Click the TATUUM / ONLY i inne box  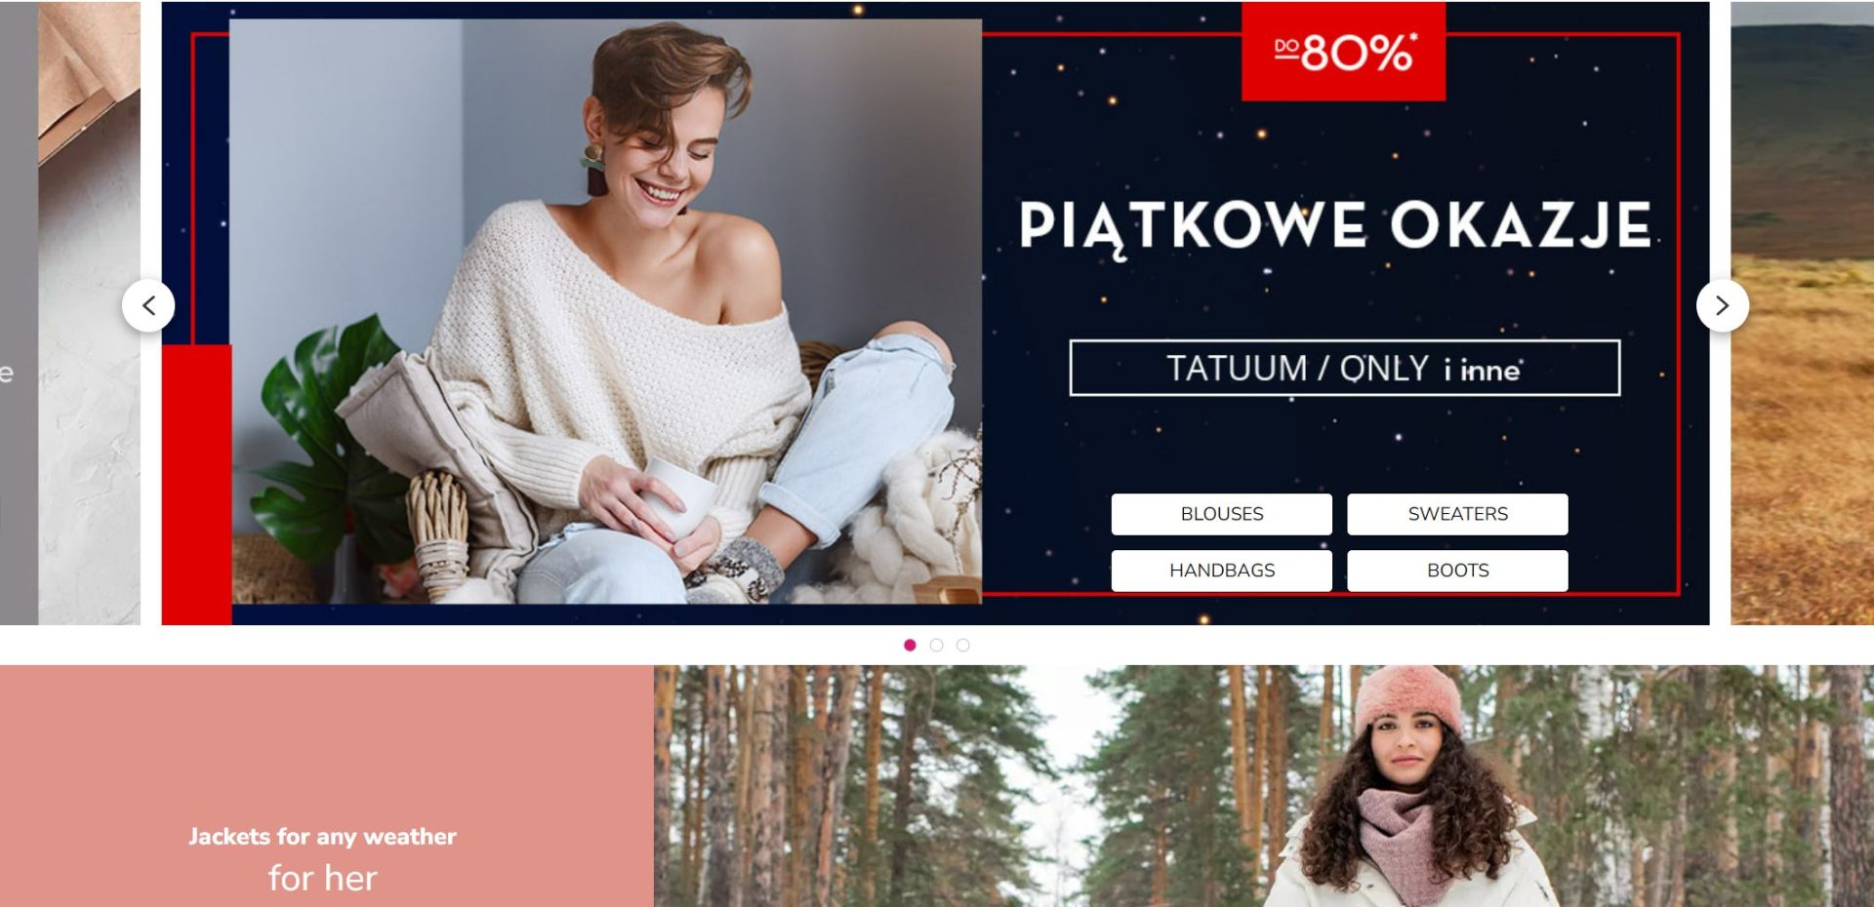[x=1345, y=368]
